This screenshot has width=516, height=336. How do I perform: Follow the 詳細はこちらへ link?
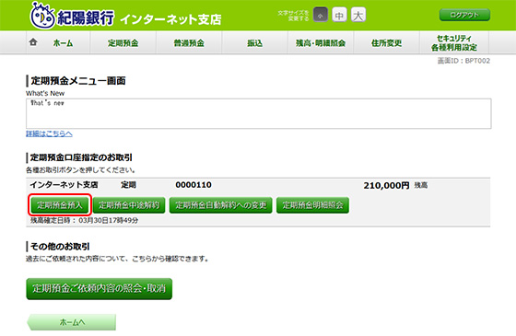[50, 133]
